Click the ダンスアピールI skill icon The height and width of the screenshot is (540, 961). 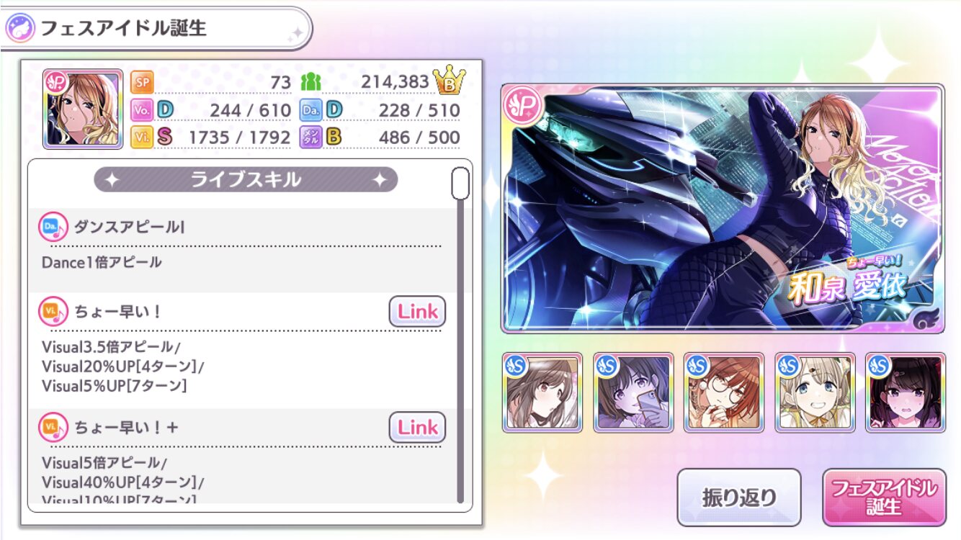click(x=53, y=228)
